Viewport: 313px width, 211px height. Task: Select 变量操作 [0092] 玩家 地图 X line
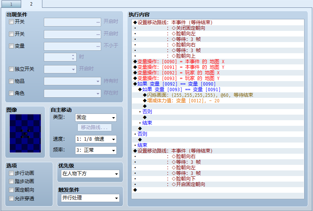point(218,73)
